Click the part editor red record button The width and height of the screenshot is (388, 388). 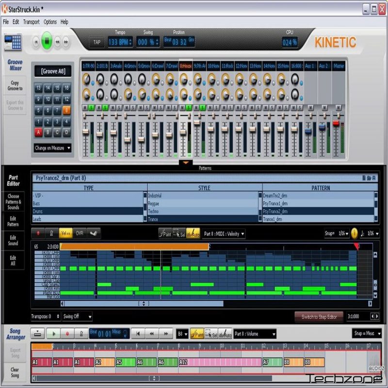[x=38, y=233]
